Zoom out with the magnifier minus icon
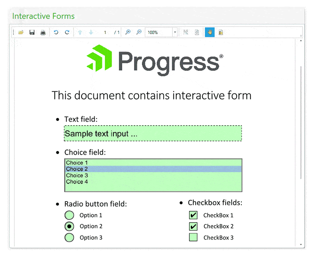314x257 pixels. 139,32
